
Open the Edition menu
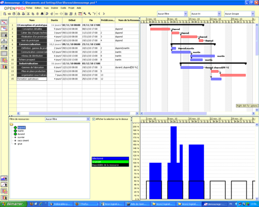pyautogui.click(x=38, y=8)
